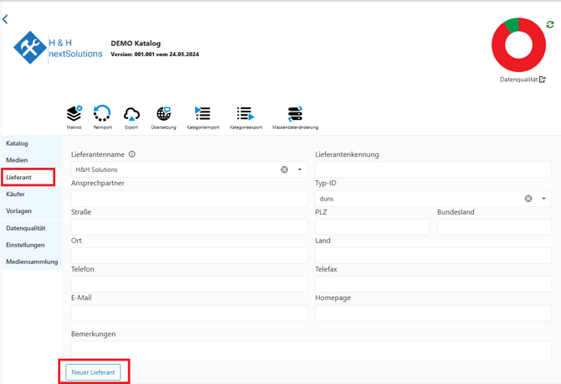Click the Neuer Lieferant button

(x=93, y=372)
